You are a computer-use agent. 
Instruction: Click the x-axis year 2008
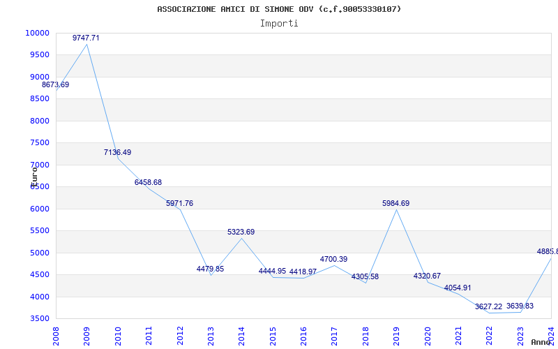(56, 336)
